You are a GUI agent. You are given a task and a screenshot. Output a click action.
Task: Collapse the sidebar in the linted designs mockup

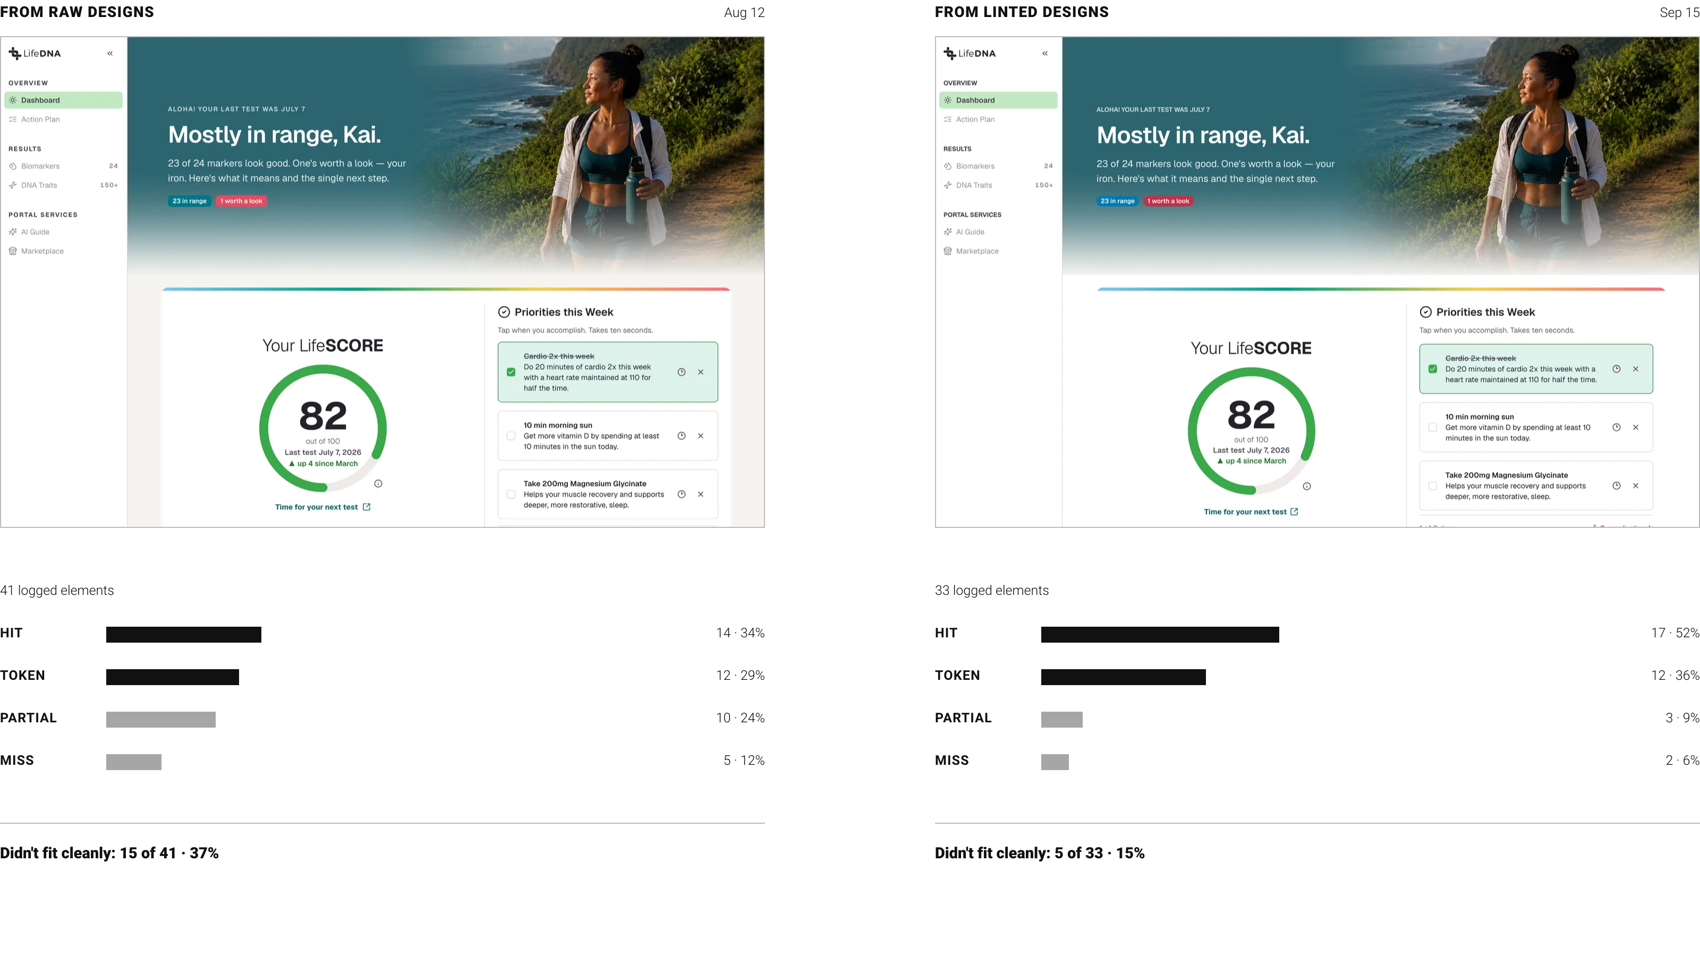click(x=1044, y=54)
